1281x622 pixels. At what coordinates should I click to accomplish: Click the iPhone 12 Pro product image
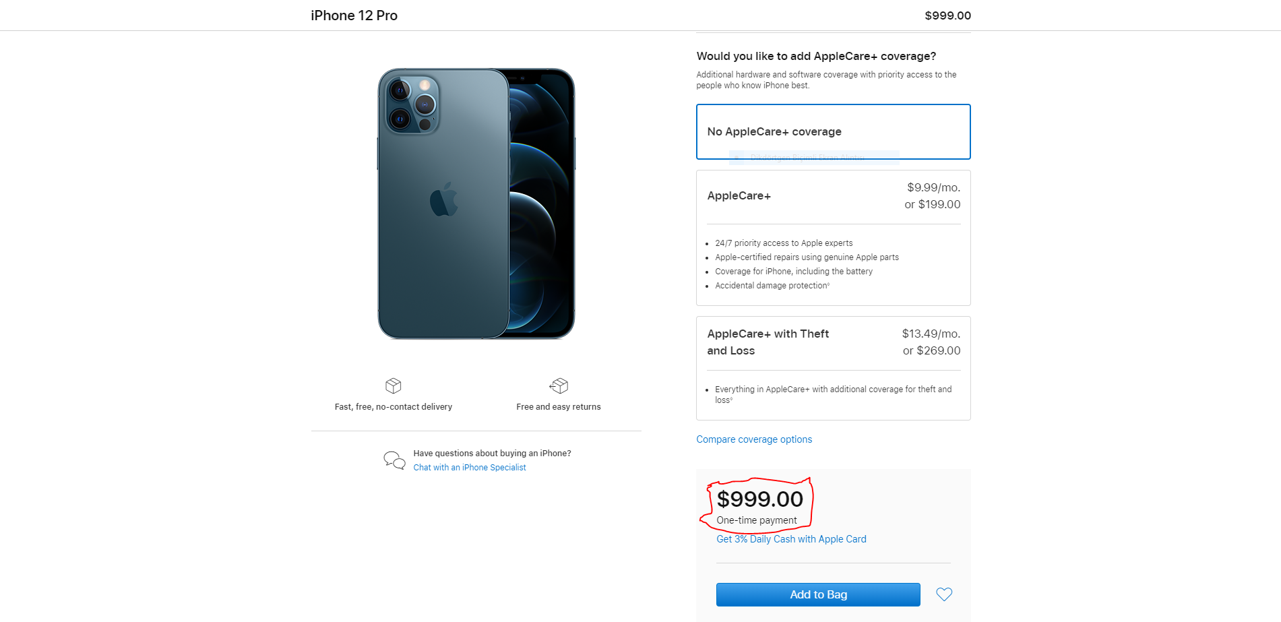click(476, 202)
